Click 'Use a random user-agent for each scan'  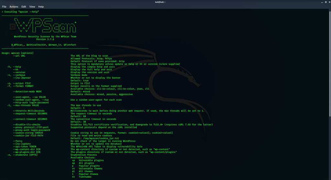coord(96,100)
